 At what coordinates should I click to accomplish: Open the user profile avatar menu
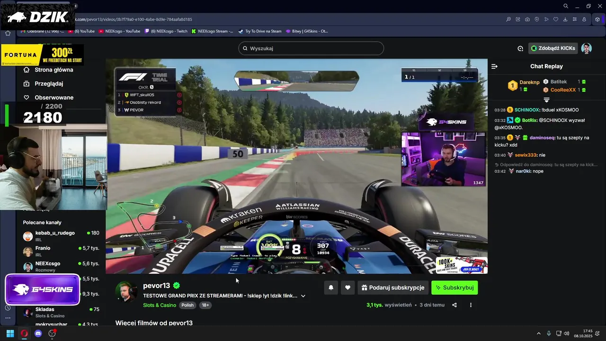(587, 48)
